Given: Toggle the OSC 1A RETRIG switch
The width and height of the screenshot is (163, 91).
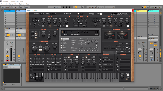Looking at the screenshot, I should [67, 26].
